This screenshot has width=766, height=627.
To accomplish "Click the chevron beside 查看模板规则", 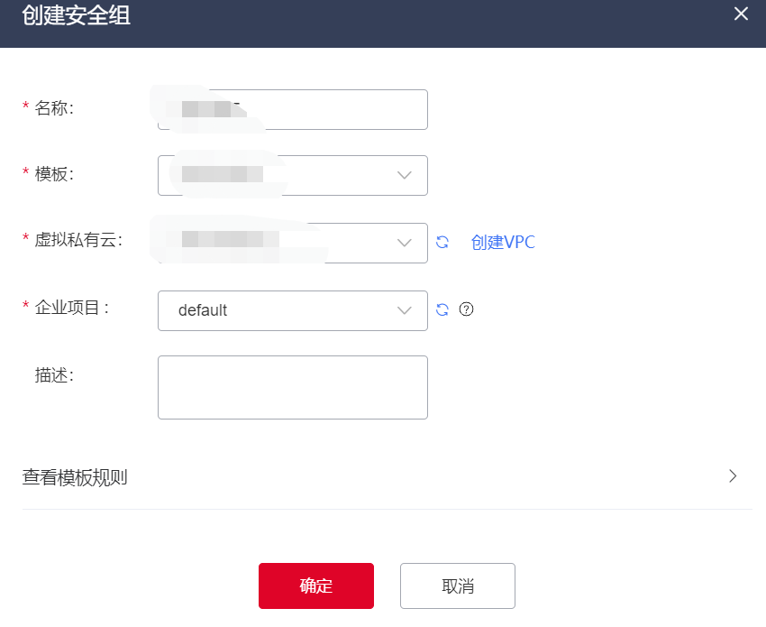I will pos(734,476).
